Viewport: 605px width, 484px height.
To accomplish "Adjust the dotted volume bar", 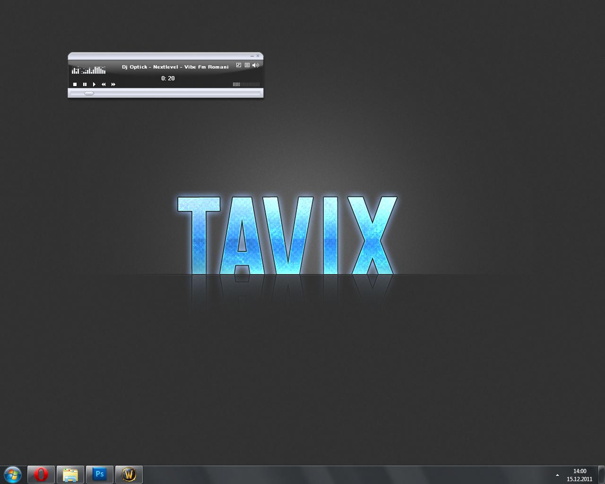I will 246,84.
